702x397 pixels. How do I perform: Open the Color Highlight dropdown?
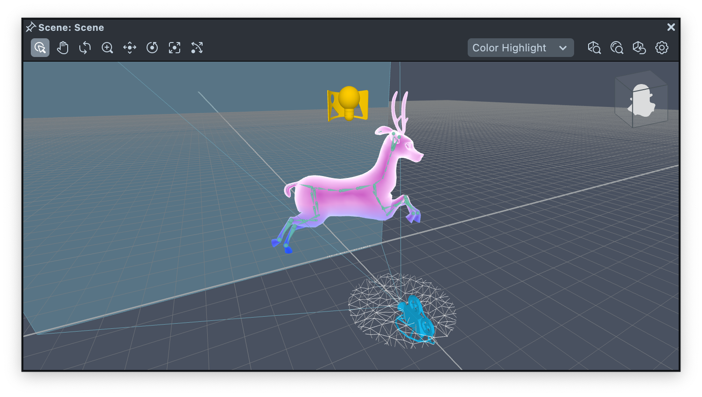520,48
